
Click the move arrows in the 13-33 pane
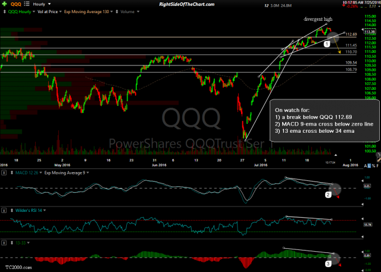[x=12, y=243]
